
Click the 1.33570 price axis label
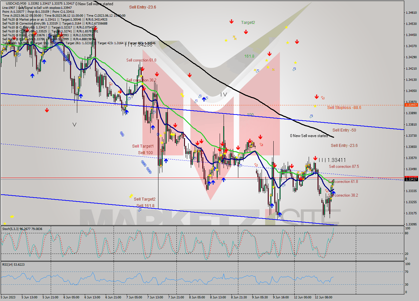411,158
